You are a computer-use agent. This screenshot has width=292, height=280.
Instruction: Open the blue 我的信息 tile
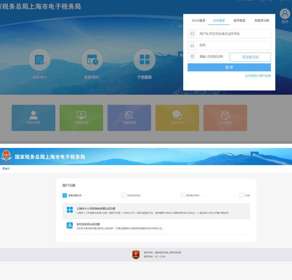[x=33, y=118]
